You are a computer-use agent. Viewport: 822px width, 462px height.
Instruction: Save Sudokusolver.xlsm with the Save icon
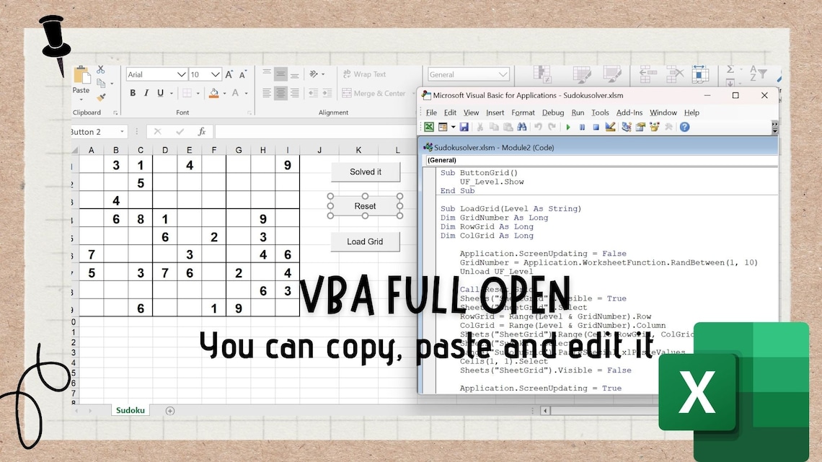click(x=464, y=127)
